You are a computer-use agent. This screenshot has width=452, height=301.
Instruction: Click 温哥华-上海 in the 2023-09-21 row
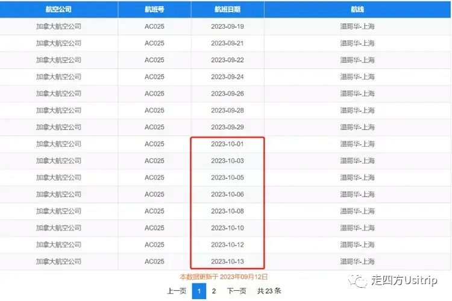[357, 43]
